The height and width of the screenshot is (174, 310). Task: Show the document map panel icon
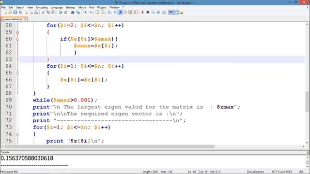130,13
